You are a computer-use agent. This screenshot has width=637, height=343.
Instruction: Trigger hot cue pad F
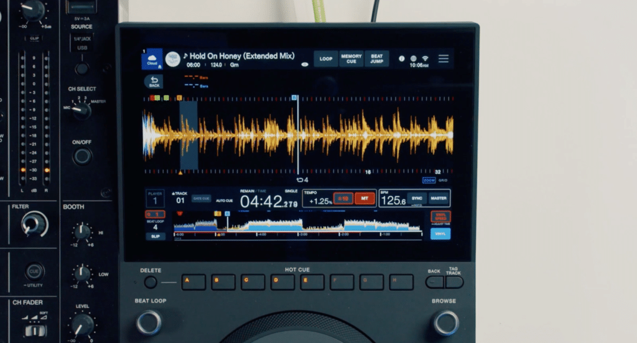click(342, 282)
